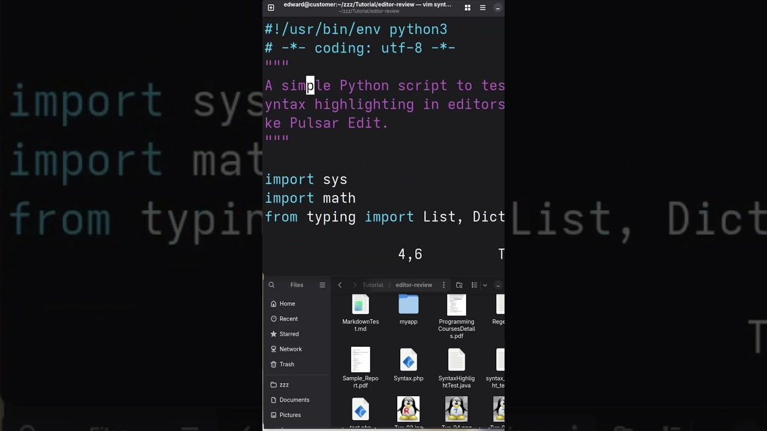Select the test.php file icon
This screenshot has height=431, width=767.
tap(361, 409)
